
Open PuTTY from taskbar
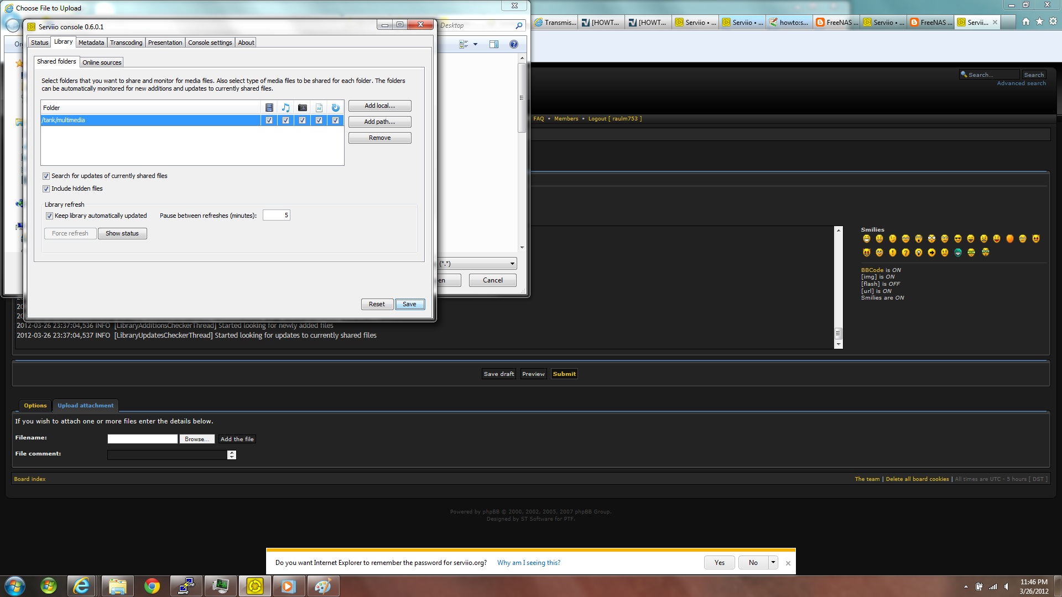coord(186,586)
